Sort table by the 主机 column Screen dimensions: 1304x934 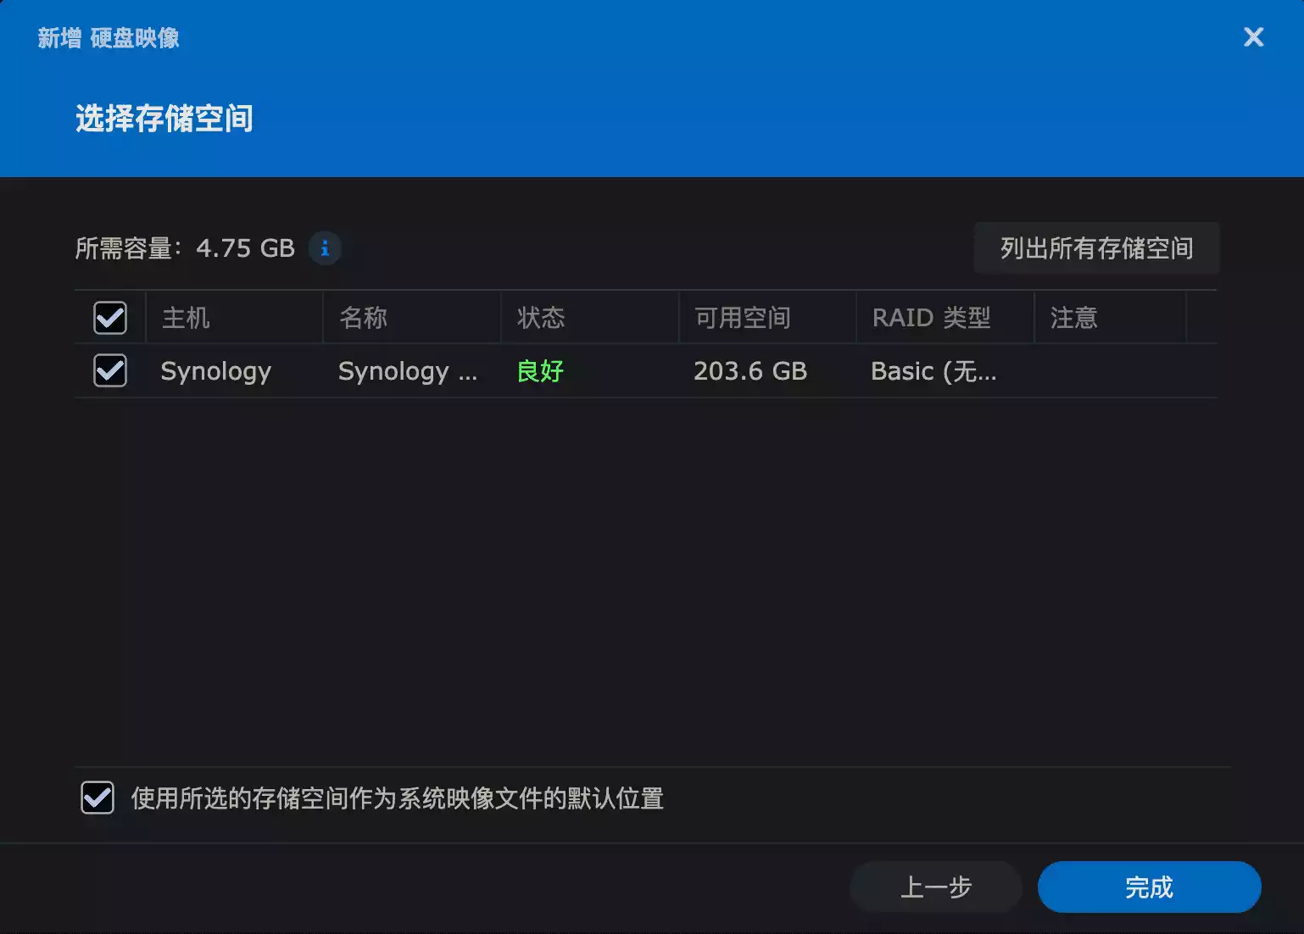coord(183,318)
